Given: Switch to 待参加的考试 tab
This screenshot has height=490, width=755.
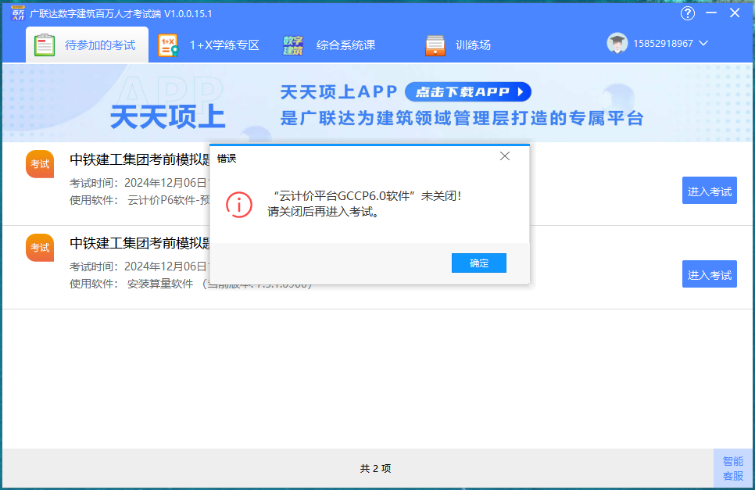Looking at the screenshot, I should point(88,45).
